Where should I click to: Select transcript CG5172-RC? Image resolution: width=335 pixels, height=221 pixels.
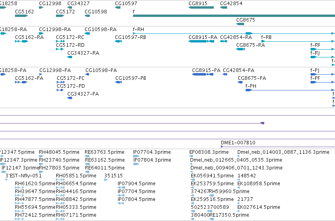click(61, 41)
